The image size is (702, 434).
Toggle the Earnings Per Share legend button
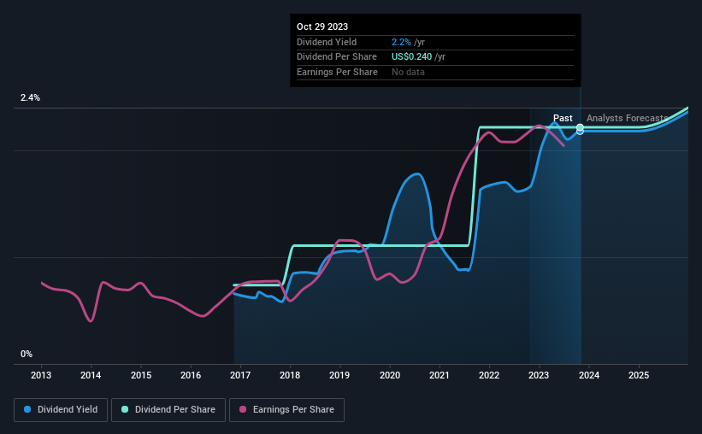pos(286,410)
